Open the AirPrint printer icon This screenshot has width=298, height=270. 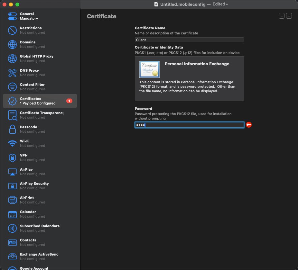click(12, 200)
